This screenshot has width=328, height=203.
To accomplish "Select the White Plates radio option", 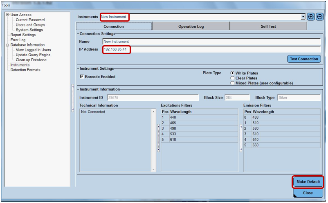I will click(x=233, y=73).
